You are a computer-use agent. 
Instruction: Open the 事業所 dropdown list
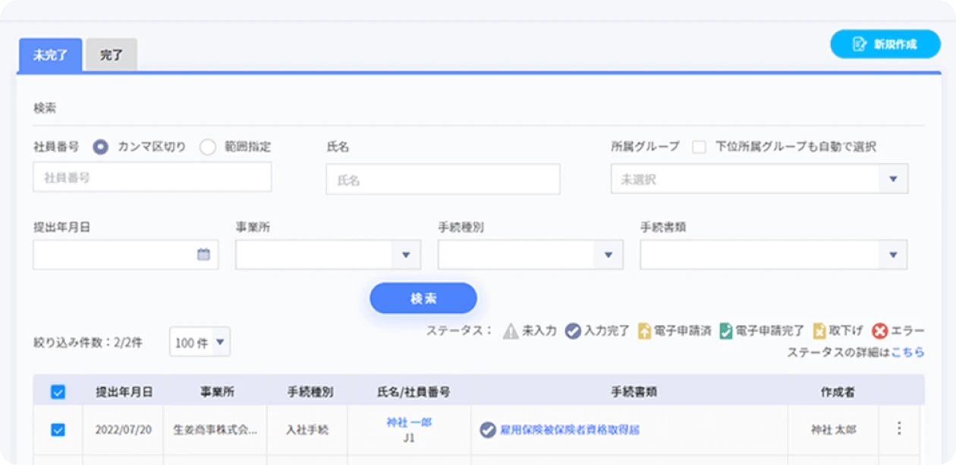click(x=405, y=255)
